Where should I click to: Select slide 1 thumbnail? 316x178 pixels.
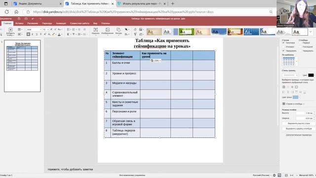pyautogui.click(x=22, y=66)
